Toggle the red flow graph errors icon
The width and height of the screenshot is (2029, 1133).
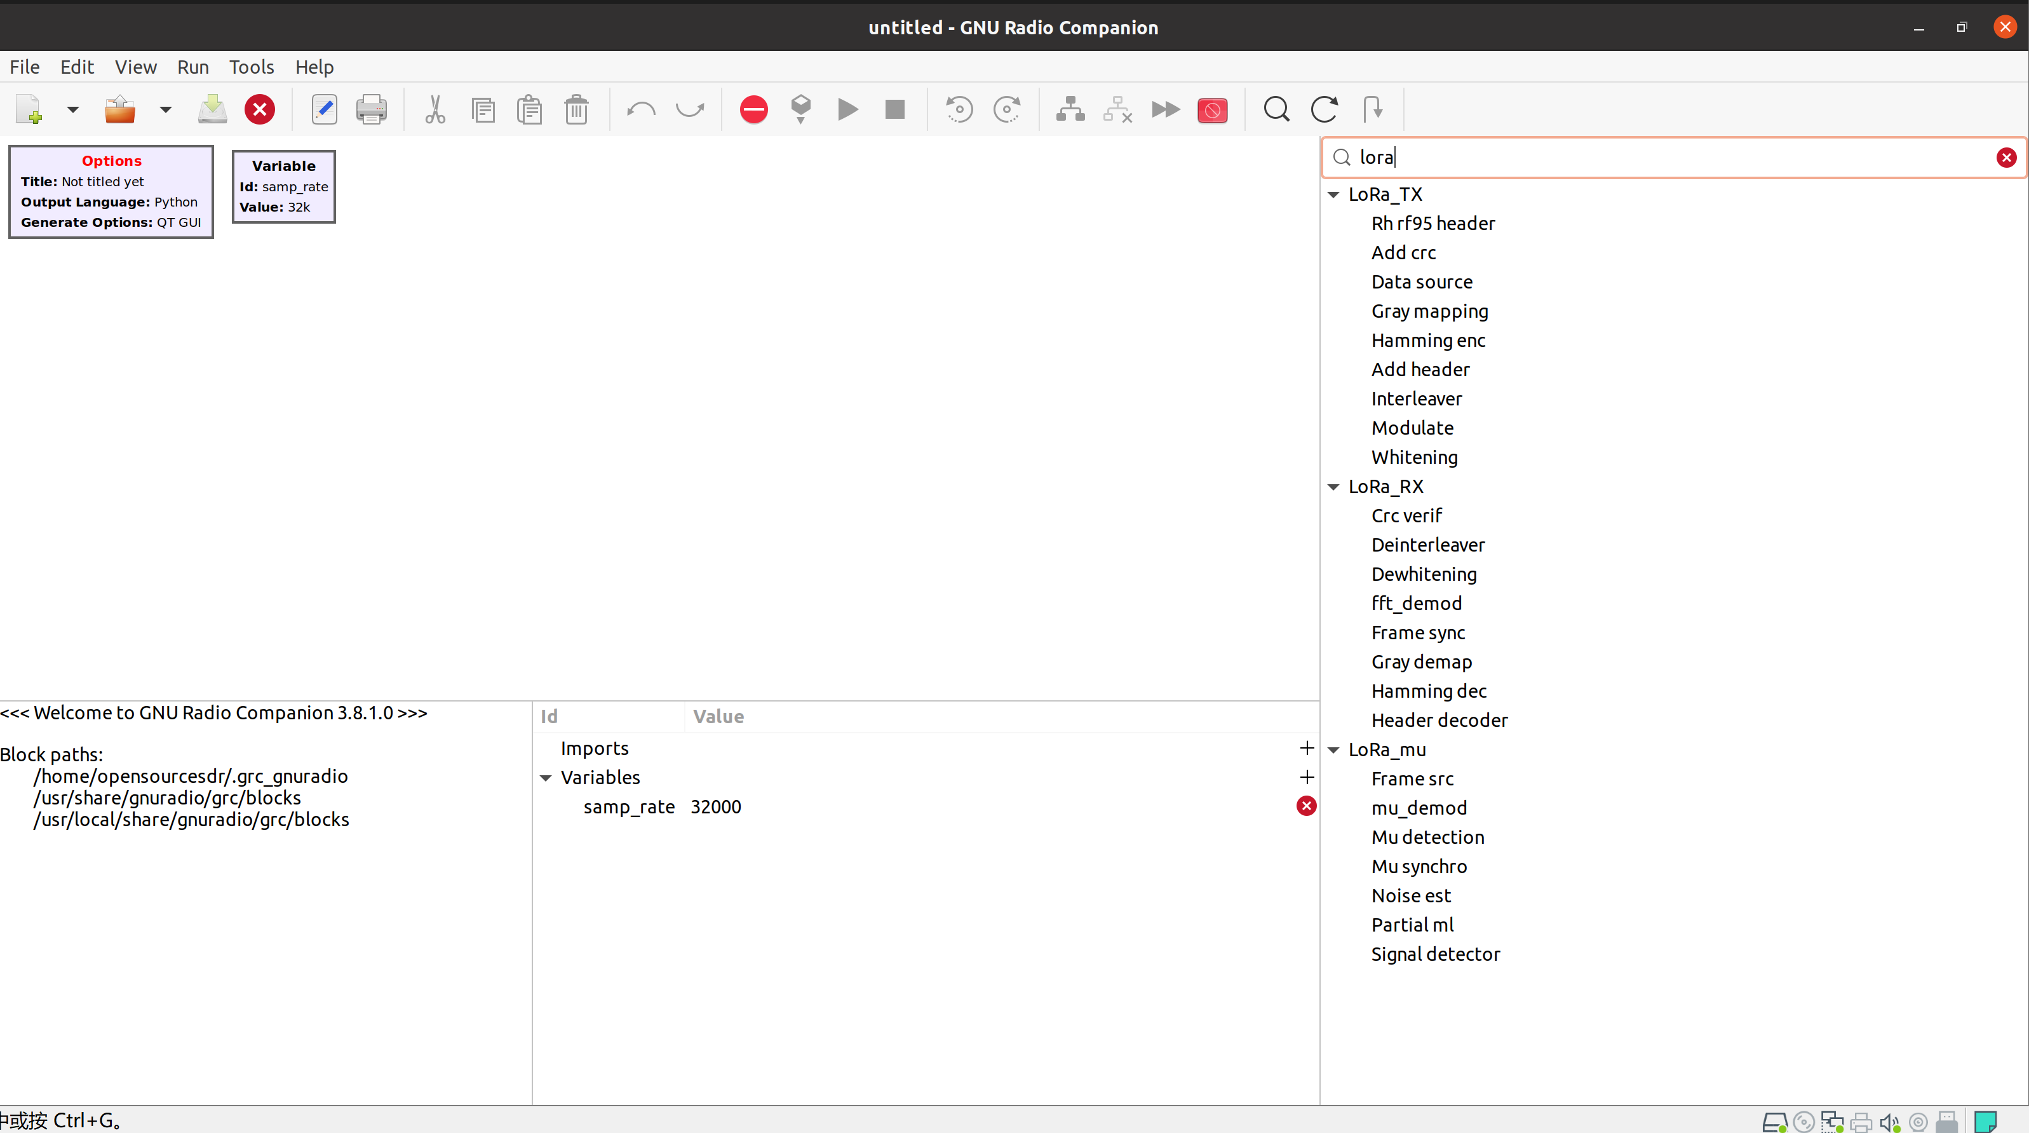753,109
